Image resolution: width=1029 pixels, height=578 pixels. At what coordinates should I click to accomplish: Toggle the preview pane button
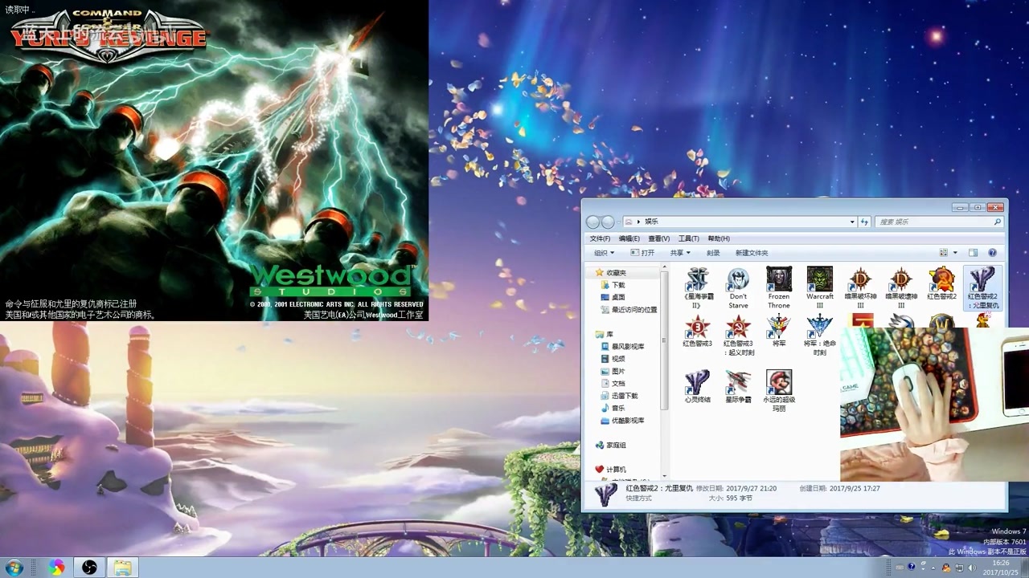[x=973, y=253]
